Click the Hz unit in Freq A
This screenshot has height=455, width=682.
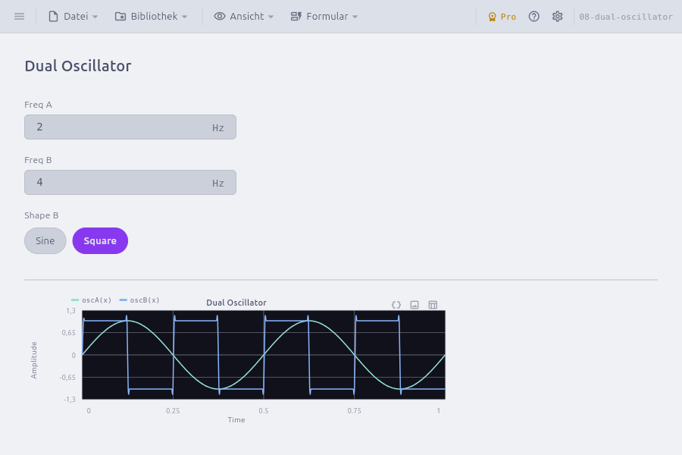click(x=218, y=128)
